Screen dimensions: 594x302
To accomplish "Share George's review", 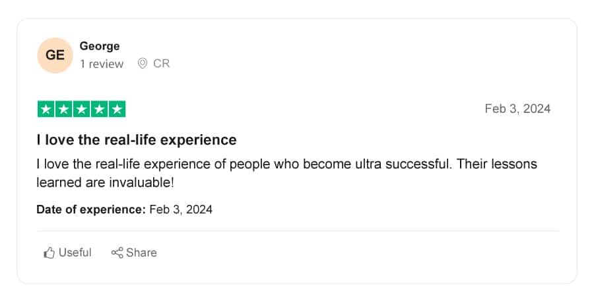I will pos(134,252).
